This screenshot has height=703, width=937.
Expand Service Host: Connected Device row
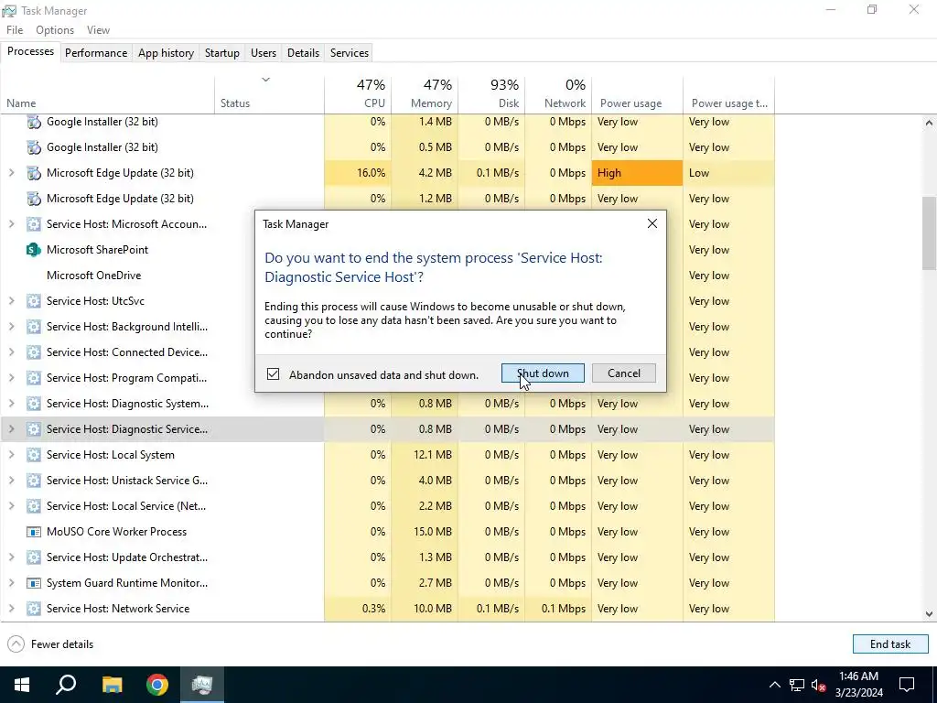(11, 352)
